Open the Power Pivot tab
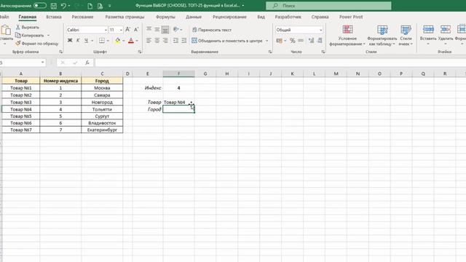Image resolution: width=466 pixels, height=262 pixels. 351,17
